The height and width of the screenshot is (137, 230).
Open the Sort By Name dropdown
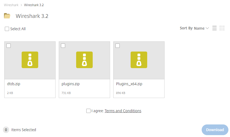coord(194,28)
